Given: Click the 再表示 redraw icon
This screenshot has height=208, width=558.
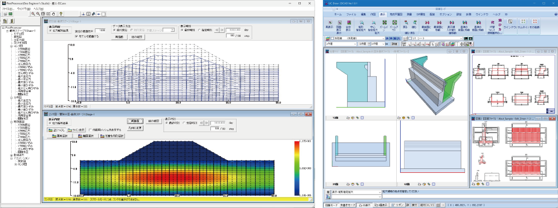Looking at the screenshot, I should point(330,24).
